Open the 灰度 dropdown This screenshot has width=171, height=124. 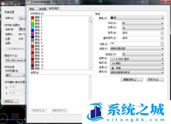pos(143,28)
